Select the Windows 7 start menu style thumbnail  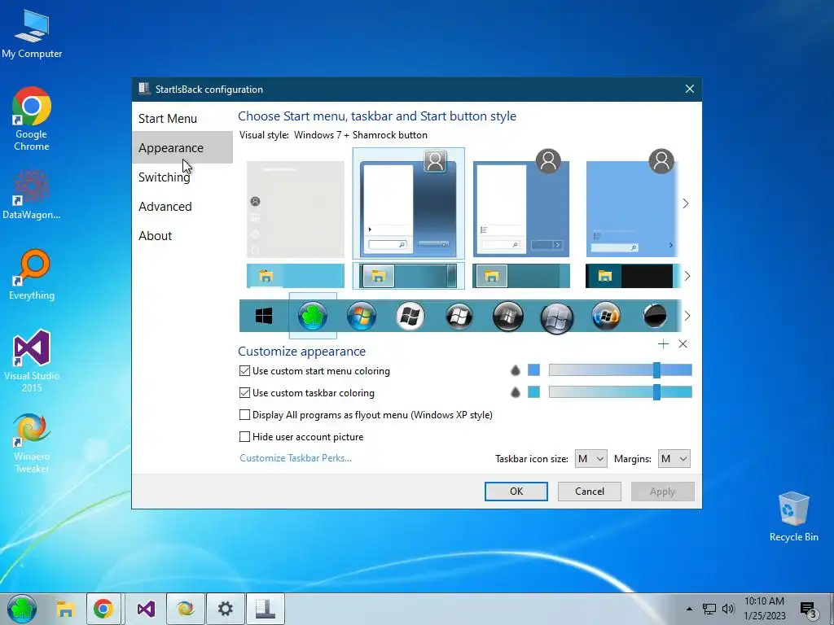click(409, 204)
